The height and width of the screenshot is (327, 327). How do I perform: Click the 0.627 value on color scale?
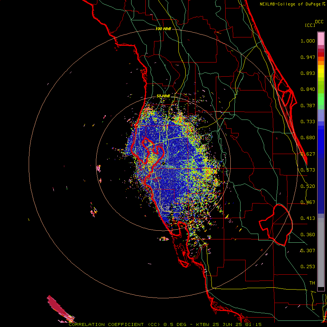point(308,154)
